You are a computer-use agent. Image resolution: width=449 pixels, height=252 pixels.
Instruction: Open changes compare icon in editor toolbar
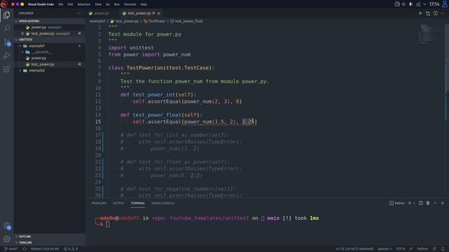(x=428, y=13)
